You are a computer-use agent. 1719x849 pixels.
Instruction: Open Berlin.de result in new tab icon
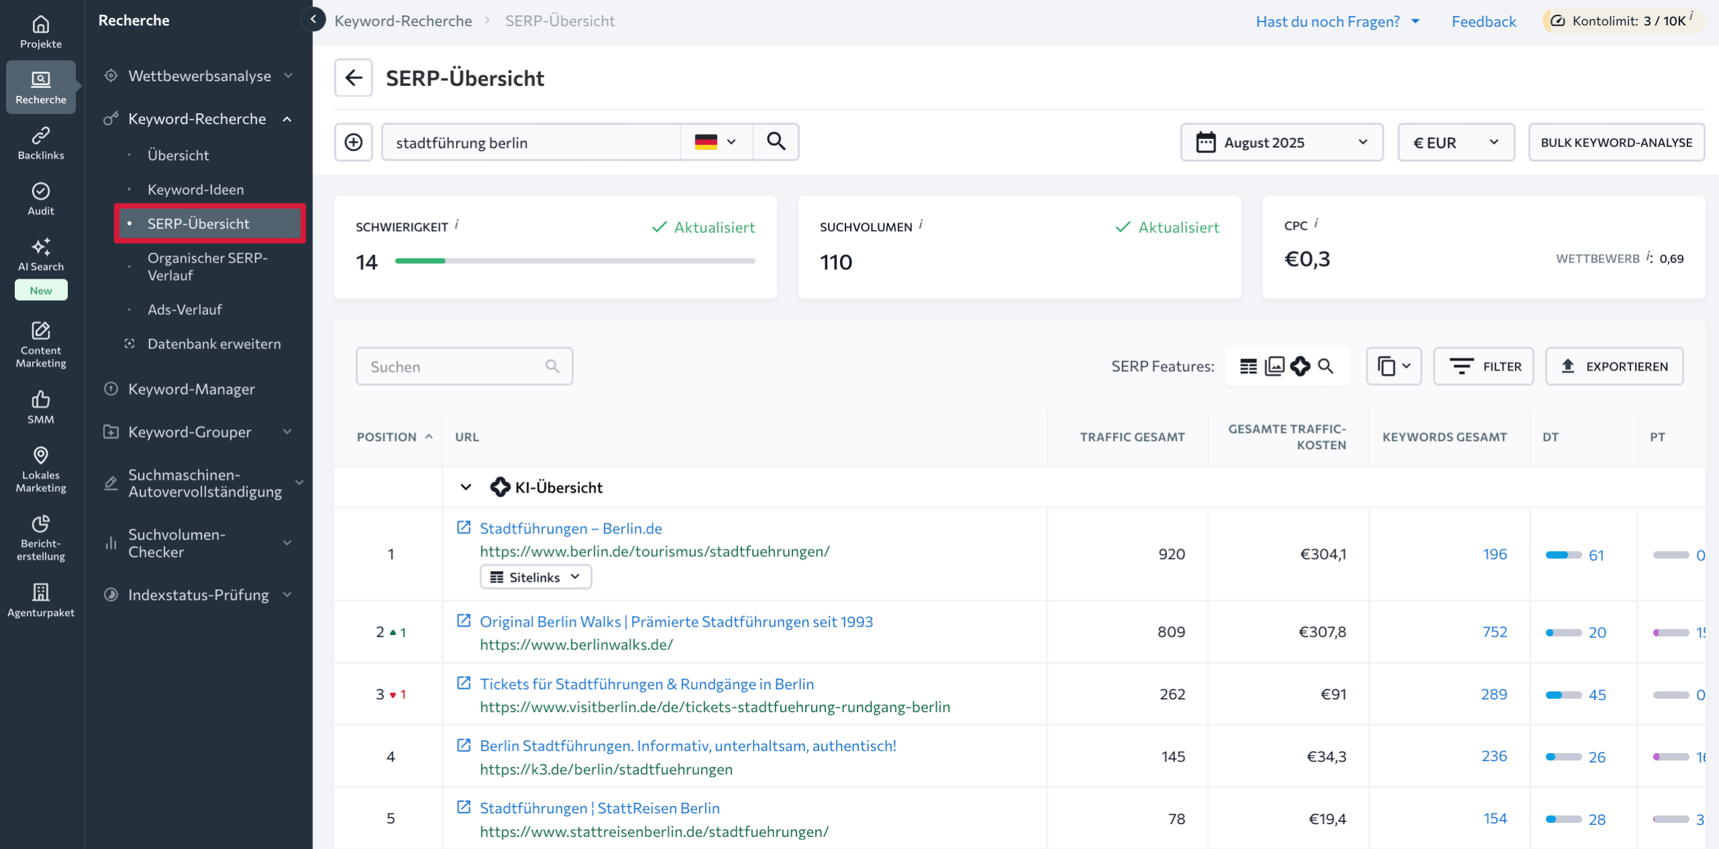(x=464, y=528)
